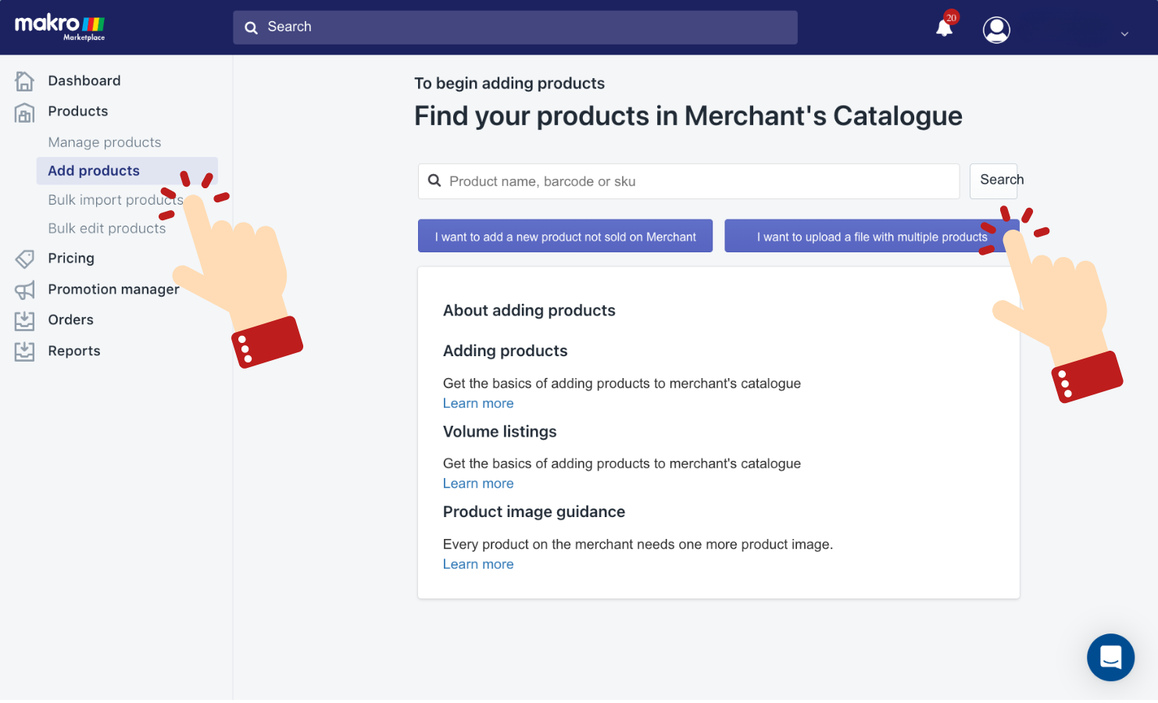This screenshot has width=1158, height=703.
Task: Expand the account dropdown chevron
Action: [1124, 34]
